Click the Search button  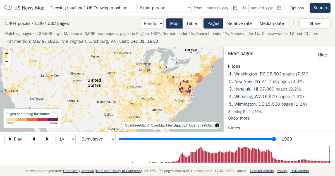pos(320,8)
